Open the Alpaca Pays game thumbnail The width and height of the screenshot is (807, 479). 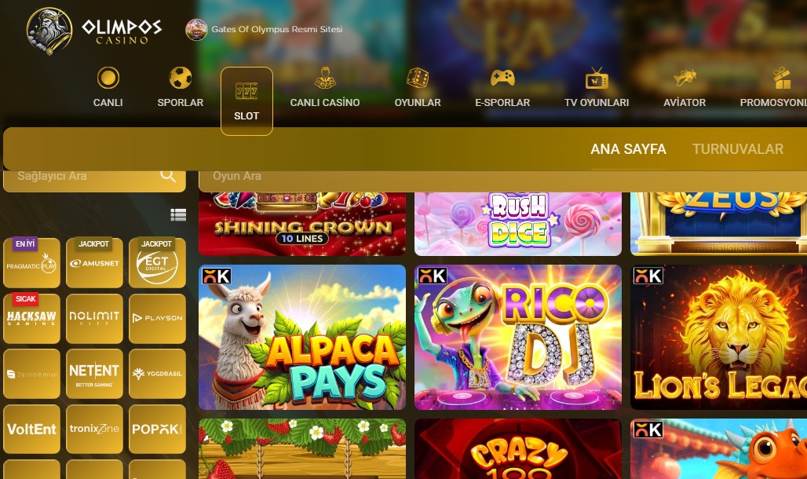point(302,338)
